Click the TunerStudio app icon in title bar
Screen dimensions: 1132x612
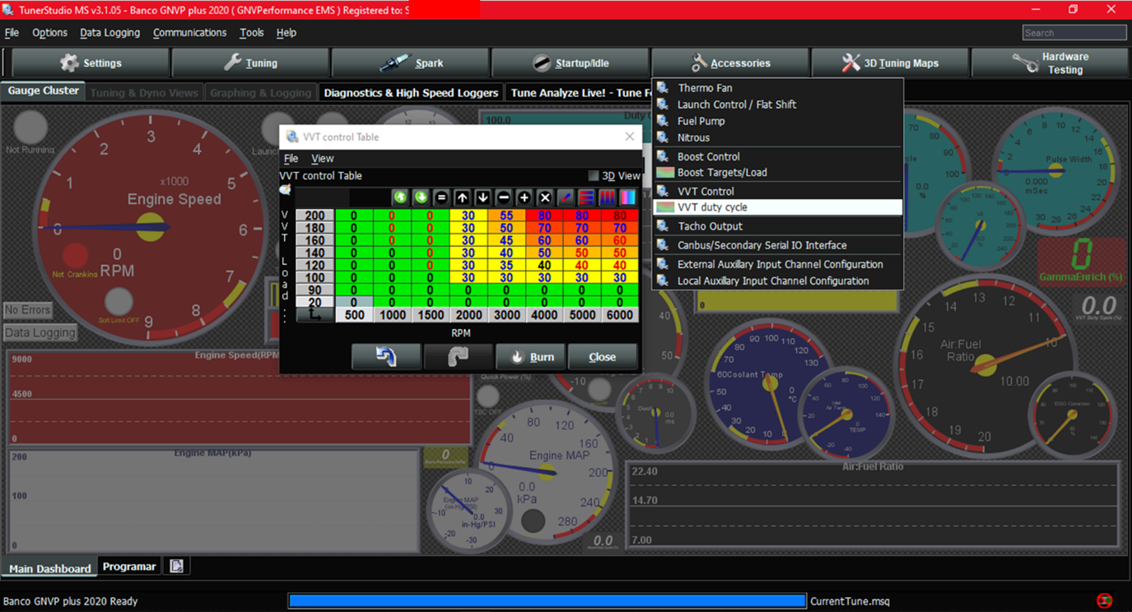(8, 10)
